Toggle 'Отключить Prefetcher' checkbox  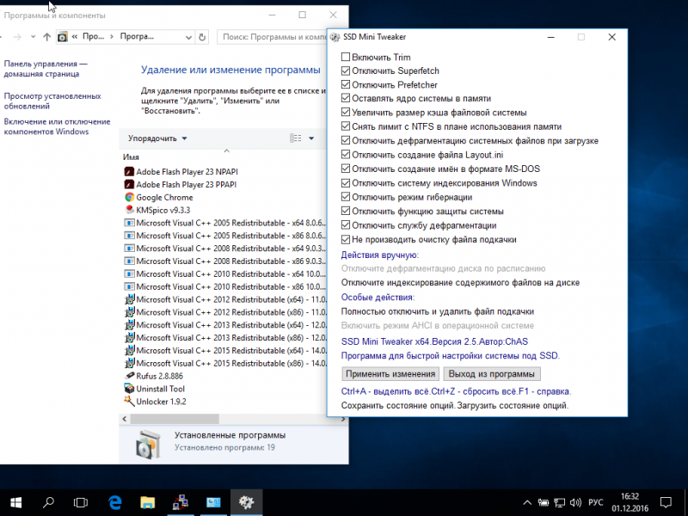point(346,84)
